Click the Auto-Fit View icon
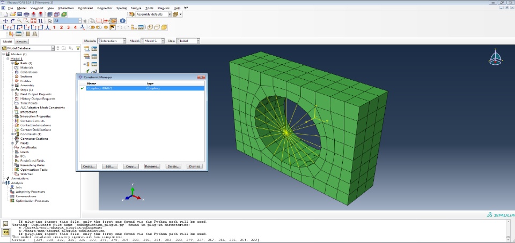This screenshot has width=515, height=243. (x=33, y=21)
